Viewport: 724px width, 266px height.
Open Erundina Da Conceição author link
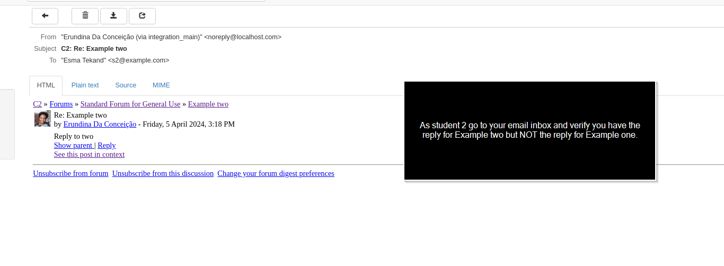pyautogui.click(x=100, y=124)
